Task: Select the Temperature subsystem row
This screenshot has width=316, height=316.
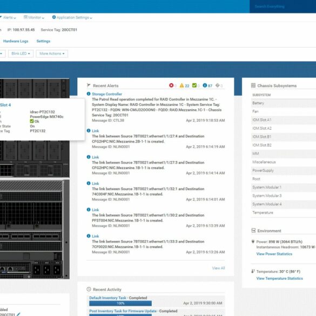Action: pos(284,213)
